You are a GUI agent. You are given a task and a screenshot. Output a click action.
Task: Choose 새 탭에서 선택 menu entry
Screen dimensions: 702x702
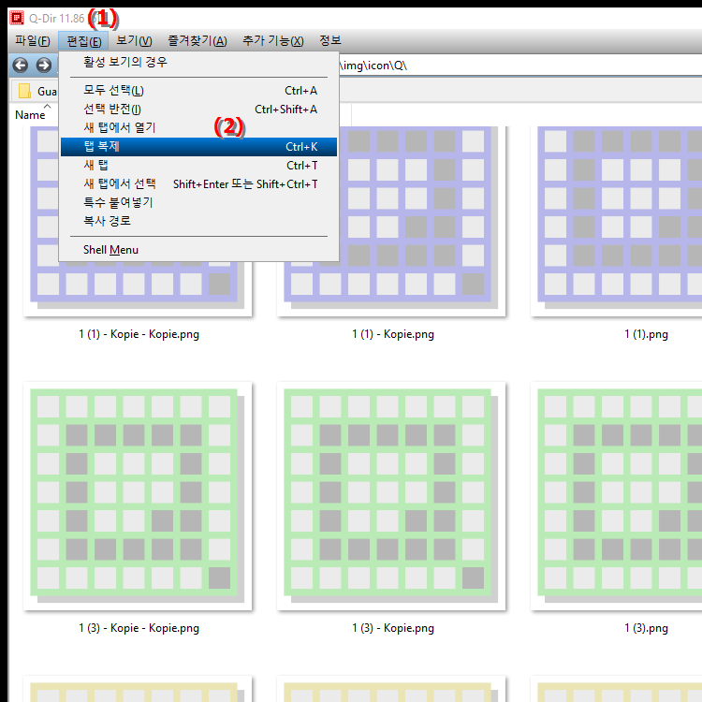click(198, 184)
